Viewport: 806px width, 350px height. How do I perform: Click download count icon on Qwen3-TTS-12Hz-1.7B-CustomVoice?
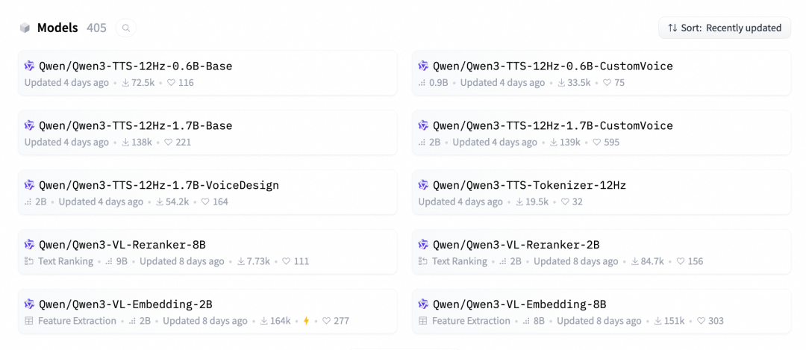(554, 143)
